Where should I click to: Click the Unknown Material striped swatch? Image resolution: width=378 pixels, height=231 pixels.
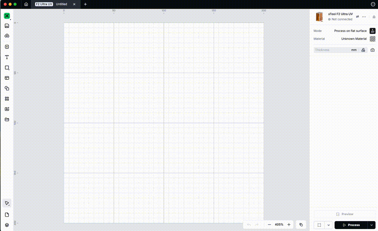pyautogui.click(x=373, y=39)
